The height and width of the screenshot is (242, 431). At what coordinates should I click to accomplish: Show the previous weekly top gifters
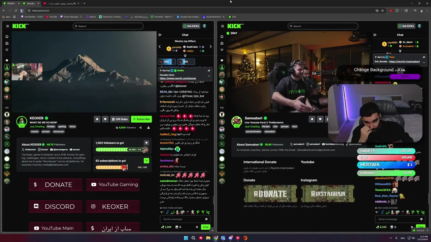coord(160,47)
